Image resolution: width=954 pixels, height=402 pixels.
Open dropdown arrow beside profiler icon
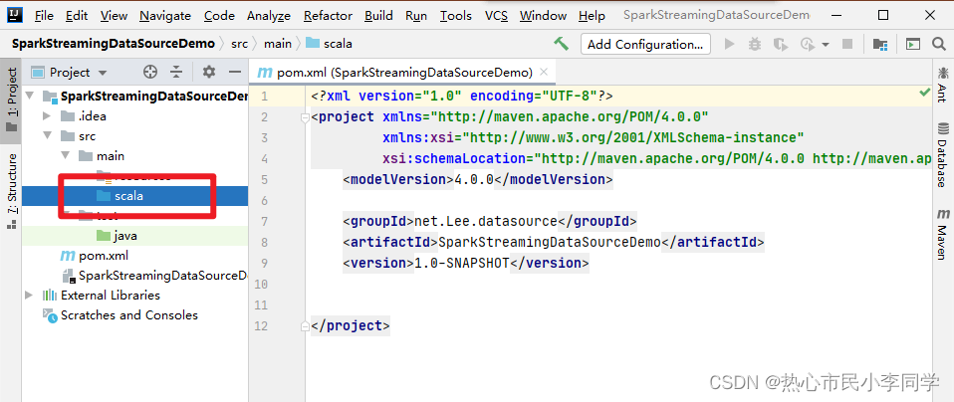(x=825, y=45)
